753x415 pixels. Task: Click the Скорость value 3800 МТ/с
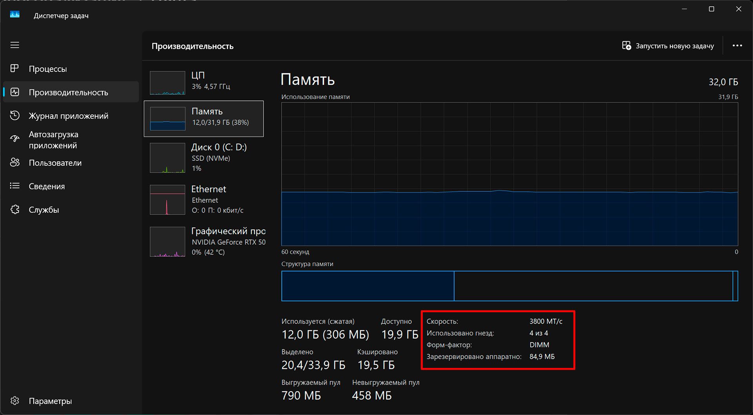546,321
